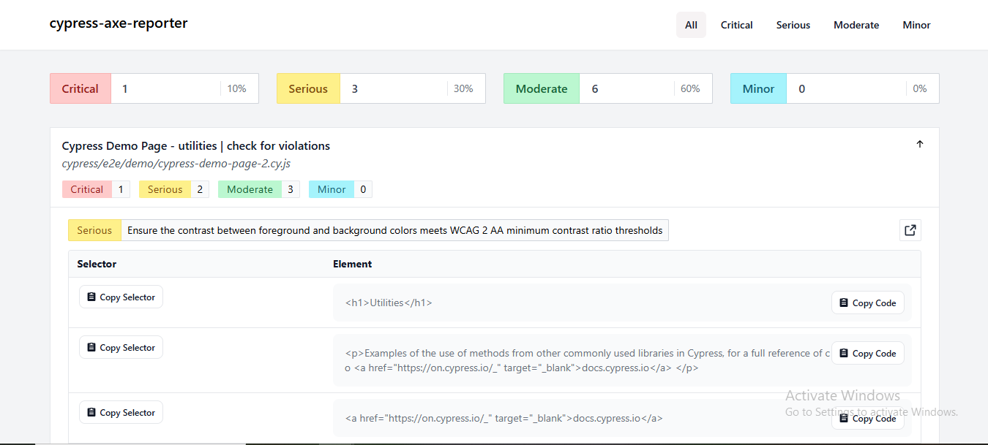This screenshot has width=988, height=445.
Task: Select the All filter tab
Action: coord(691,25)
